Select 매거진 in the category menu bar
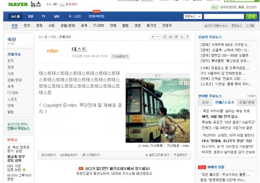This screenshot has width=260, height=183. coord(151,26)
